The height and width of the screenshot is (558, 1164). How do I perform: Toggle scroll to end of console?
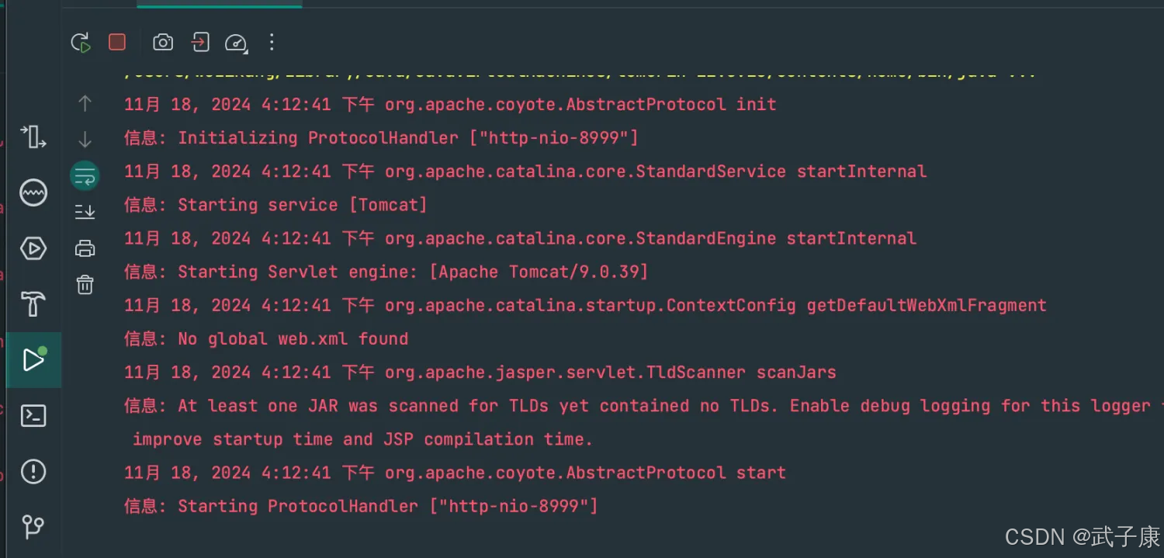[85, 211]
